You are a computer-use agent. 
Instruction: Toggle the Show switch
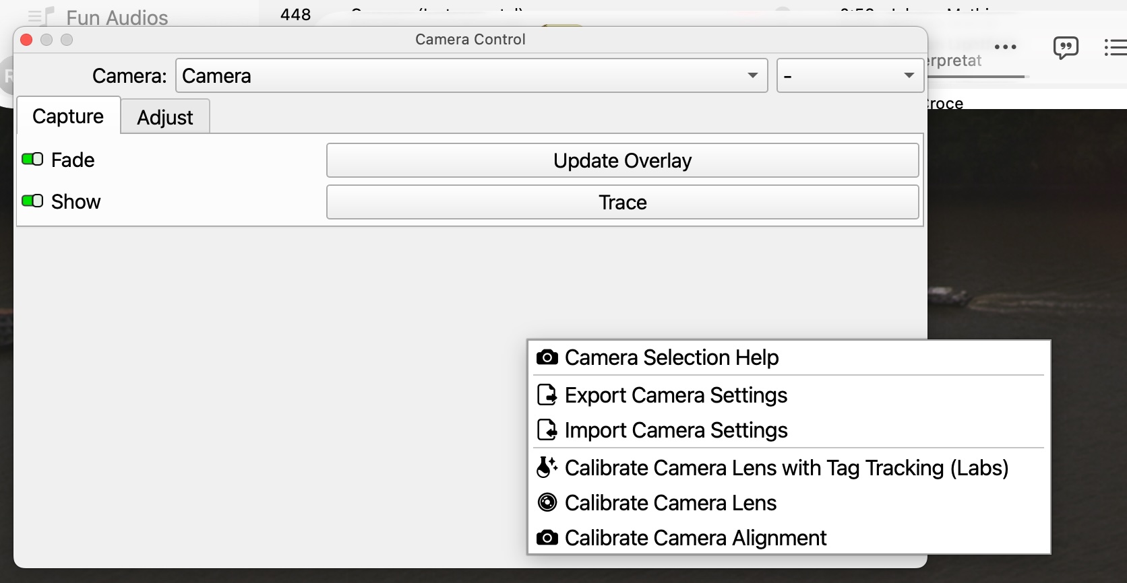32,201
